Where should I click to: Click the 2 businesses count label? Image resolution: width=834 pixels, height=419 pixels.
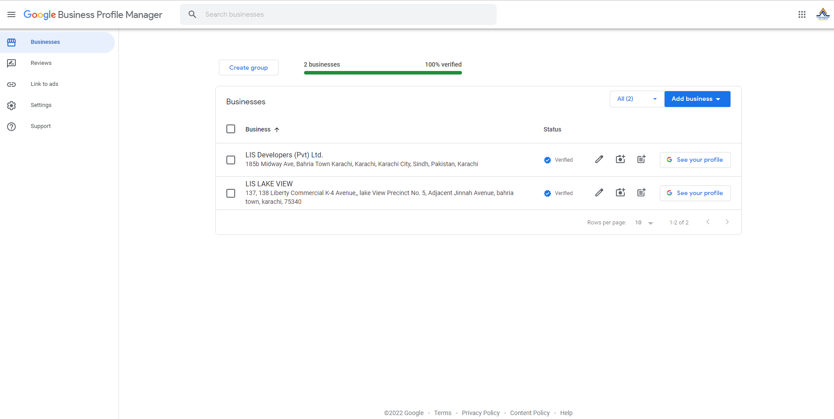point(322,64)
